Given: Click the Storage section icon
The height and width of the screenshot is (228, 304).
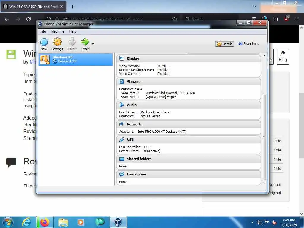Looking at the screenshot, I should point(121,82).
